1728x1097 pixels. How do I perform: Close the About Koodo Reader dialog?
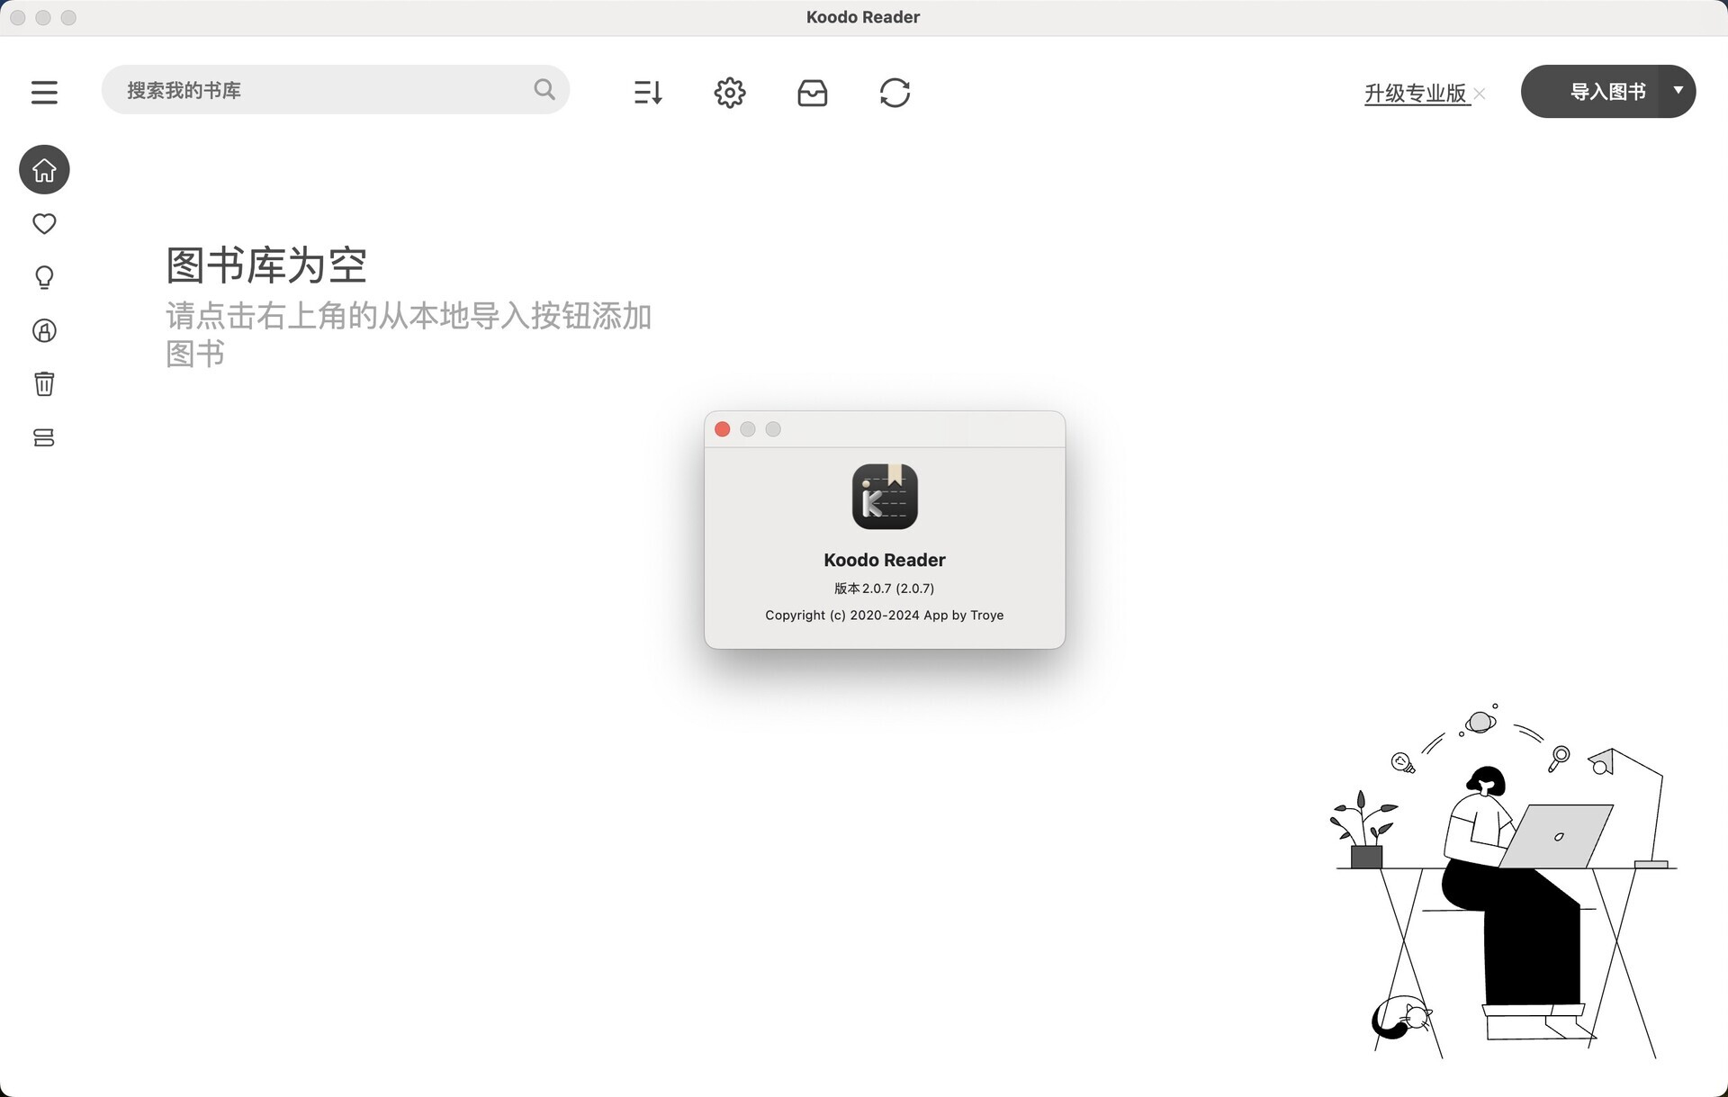click(x=722, y=429)
